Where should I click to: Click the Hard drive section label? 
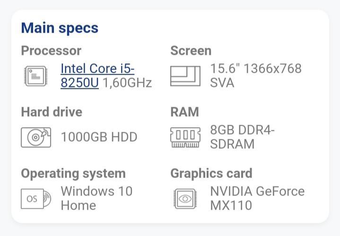pos(52,112)
